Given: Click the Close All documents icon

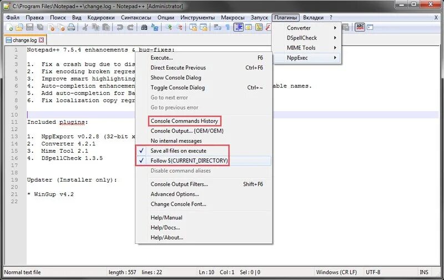Looking at the screenshot, I should pos(61,27).
